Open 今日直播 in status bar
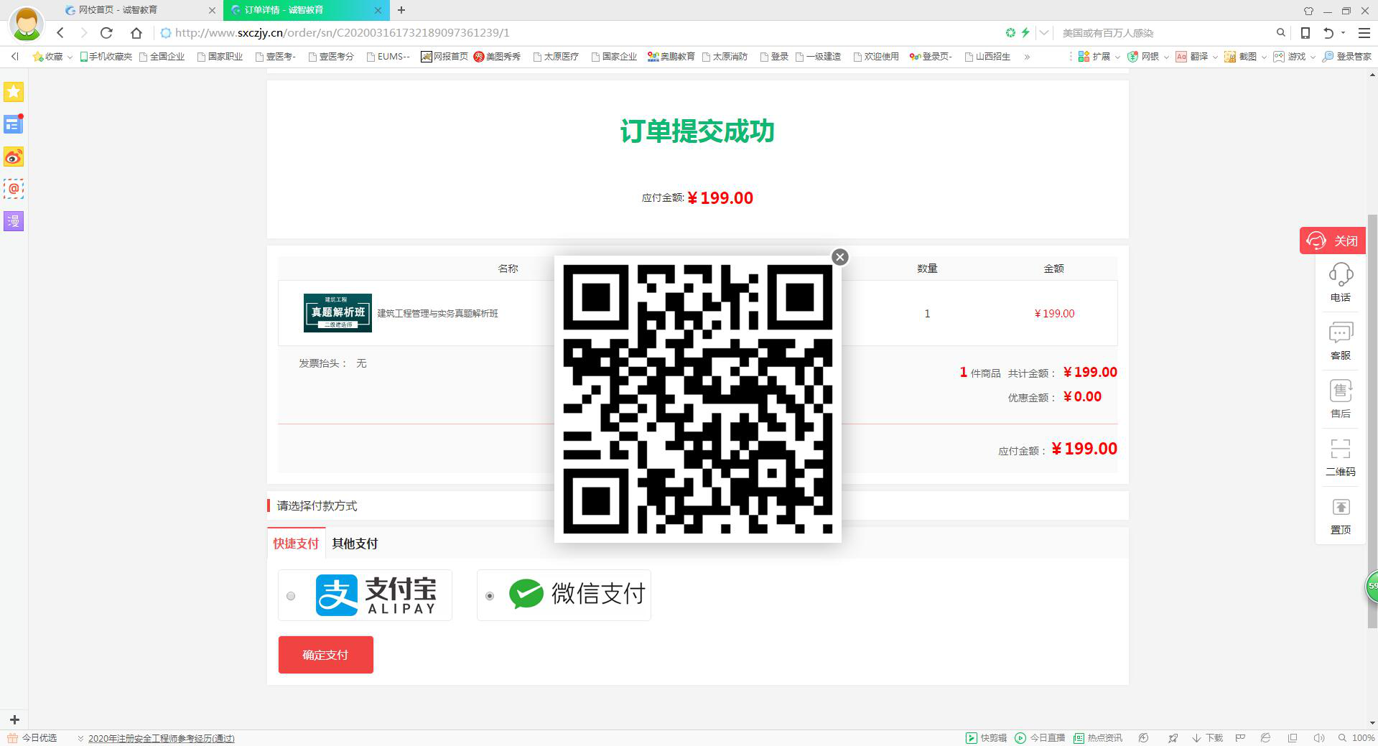Screen dimensions: 1378x746 1040,737
